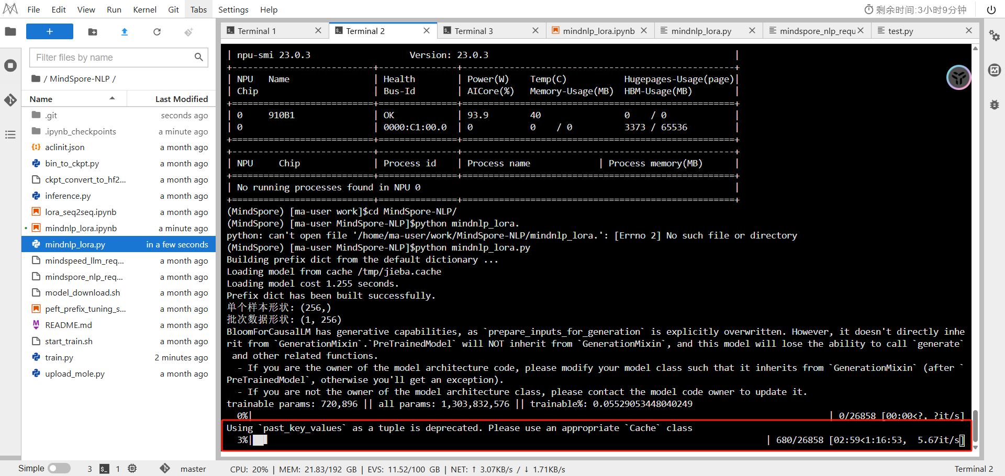The image size is (1005, 476).
Task: Toggle Simple interface mode
Action: coord(59,468)
